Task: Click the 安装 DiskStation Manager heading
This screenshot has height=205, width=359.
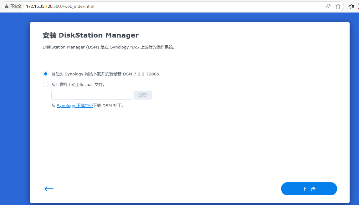Action: 90,35
